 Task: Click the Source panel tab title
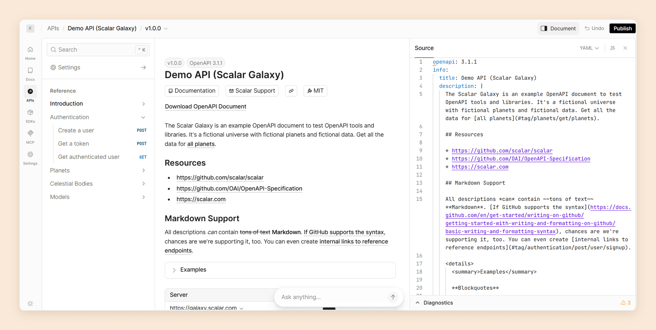(424, 48)
